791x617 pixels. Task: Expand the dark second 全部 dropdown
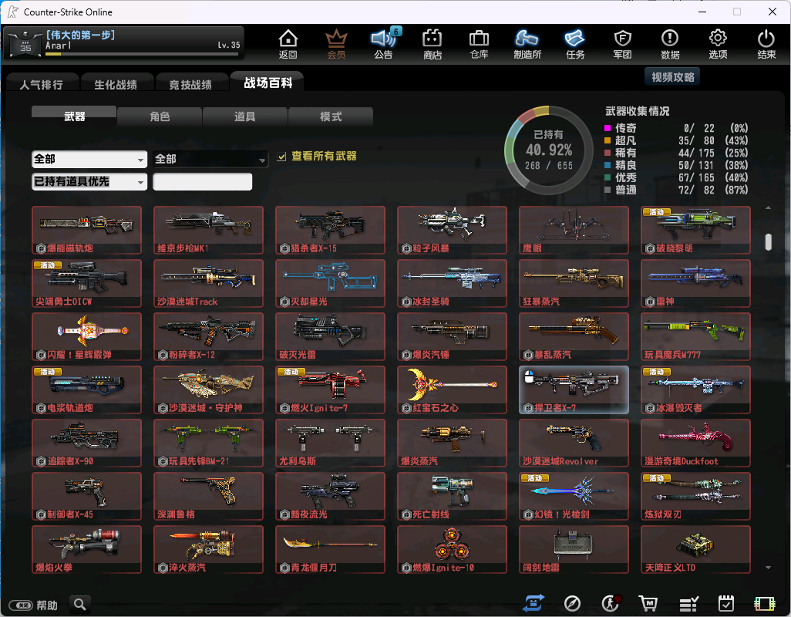210,160
